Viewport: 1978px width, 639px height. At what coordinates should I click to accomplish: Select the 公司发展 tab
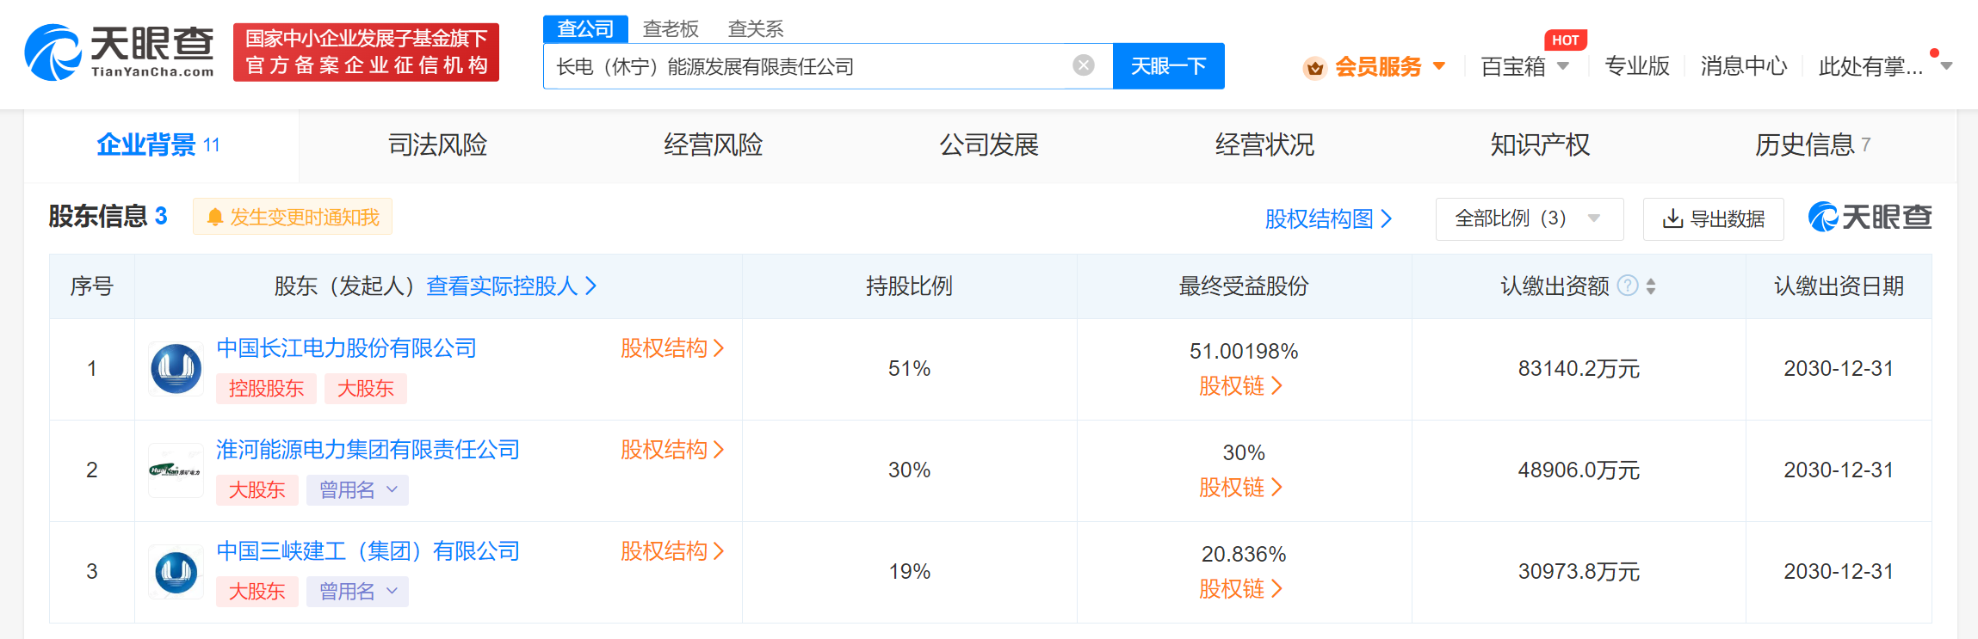click(x=989, y=144)
